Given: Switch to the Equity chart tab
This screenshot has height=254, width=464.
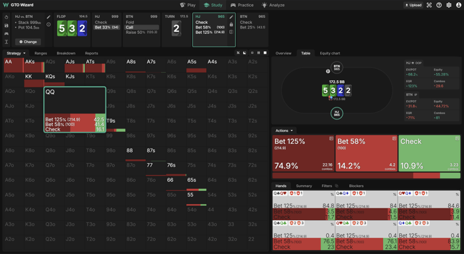Looking at the screenshot, I should coord(329,53).
